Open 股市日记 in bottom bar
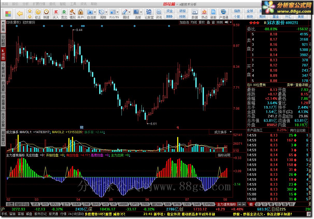 (x=41, y=214)
